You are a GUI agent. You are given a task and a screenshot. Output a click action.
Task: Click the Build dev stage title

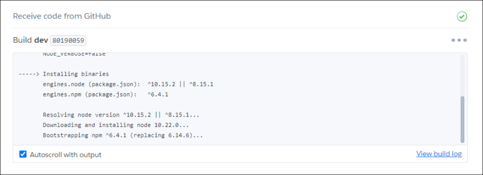tap(30, 40)
